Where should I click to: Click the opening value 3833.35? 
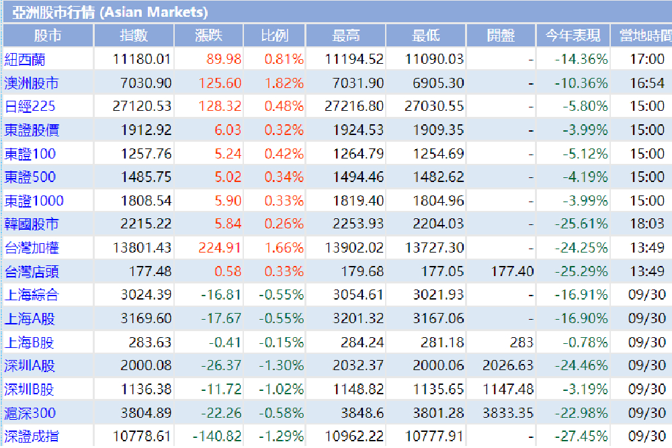click(508, 413)
